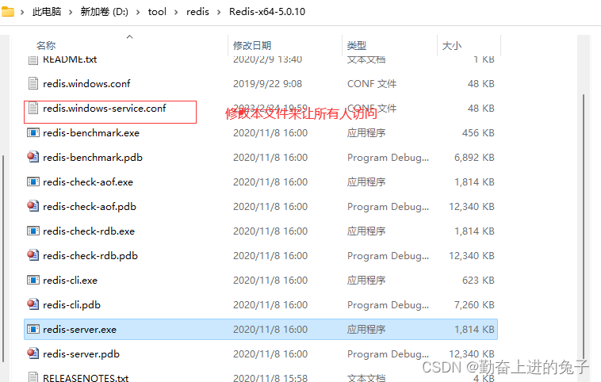Navigate to redis folder in breadcrumb
The width and height of the screenshot is (601, 382).
click(x=197, y=12)
